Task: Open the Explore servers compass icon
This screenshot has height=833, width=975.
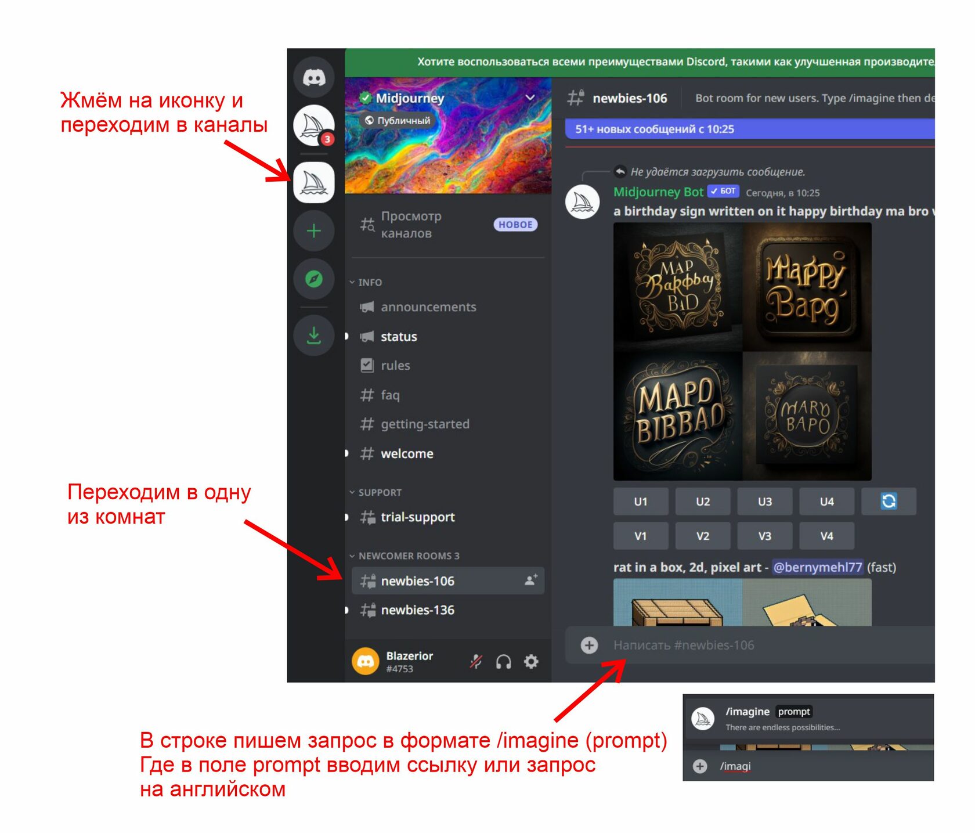Action: coord(313,279)
